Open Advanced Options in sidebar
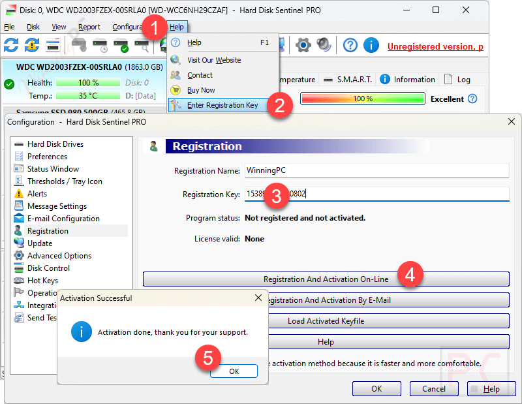Viewport: 522px width, 404px height. tap(59, 256)
